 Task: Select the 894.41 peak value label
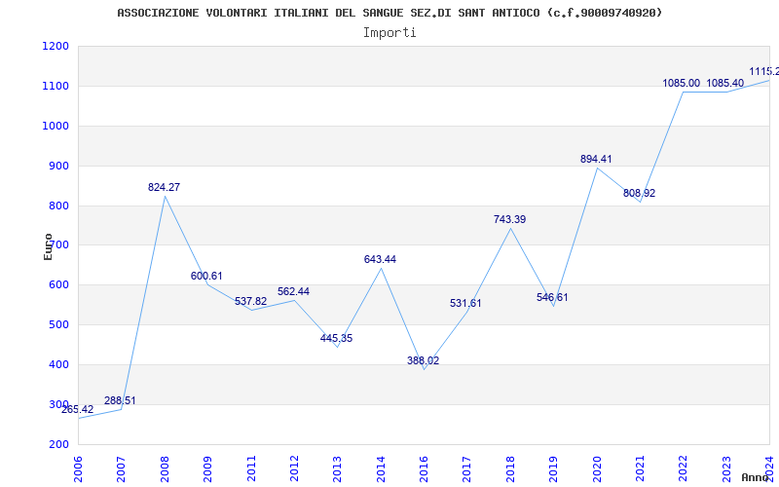tap(597, 159)
